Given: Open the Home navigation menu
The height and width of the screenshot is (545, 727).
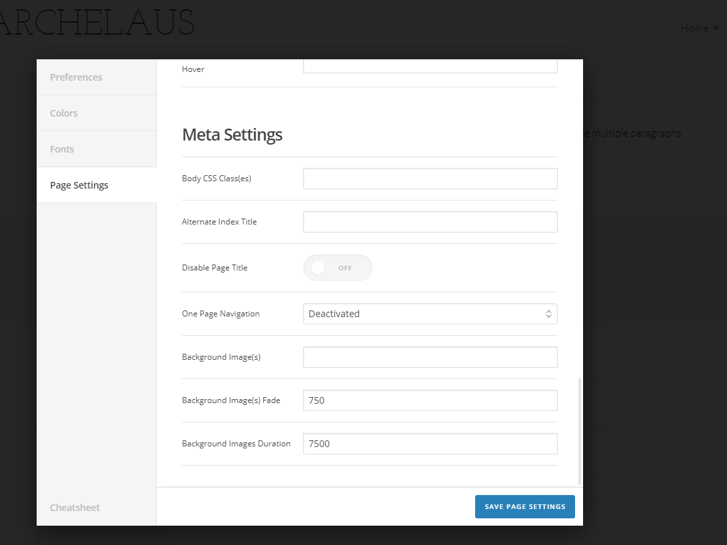Looking at the screenshot, I should (x=694, y=28).
